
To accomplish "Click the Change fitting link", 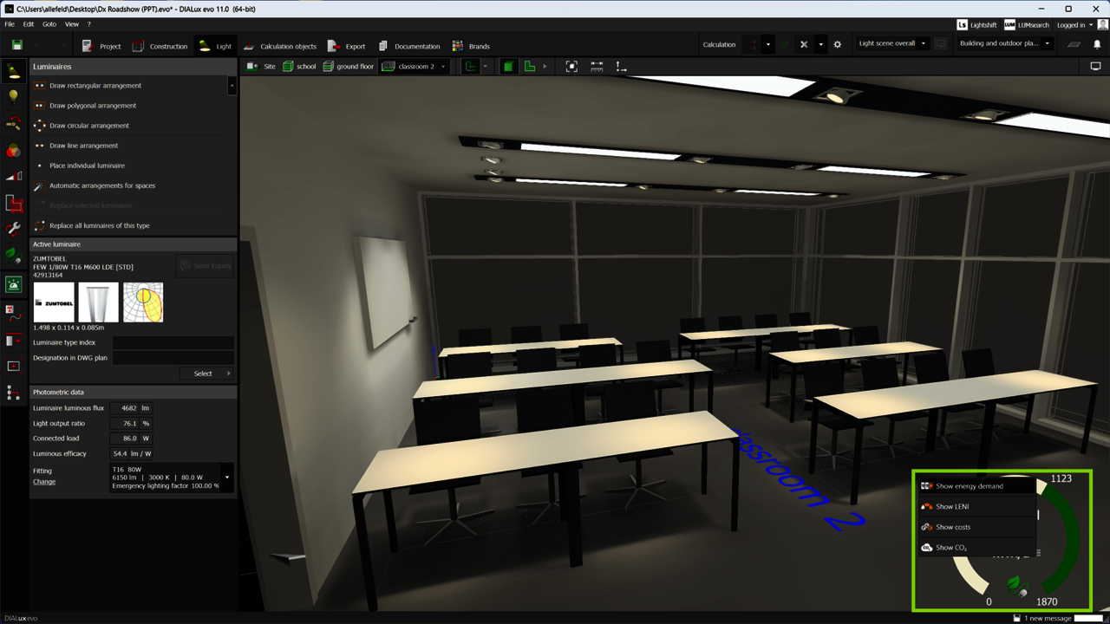I will click(x=44, y=482).
